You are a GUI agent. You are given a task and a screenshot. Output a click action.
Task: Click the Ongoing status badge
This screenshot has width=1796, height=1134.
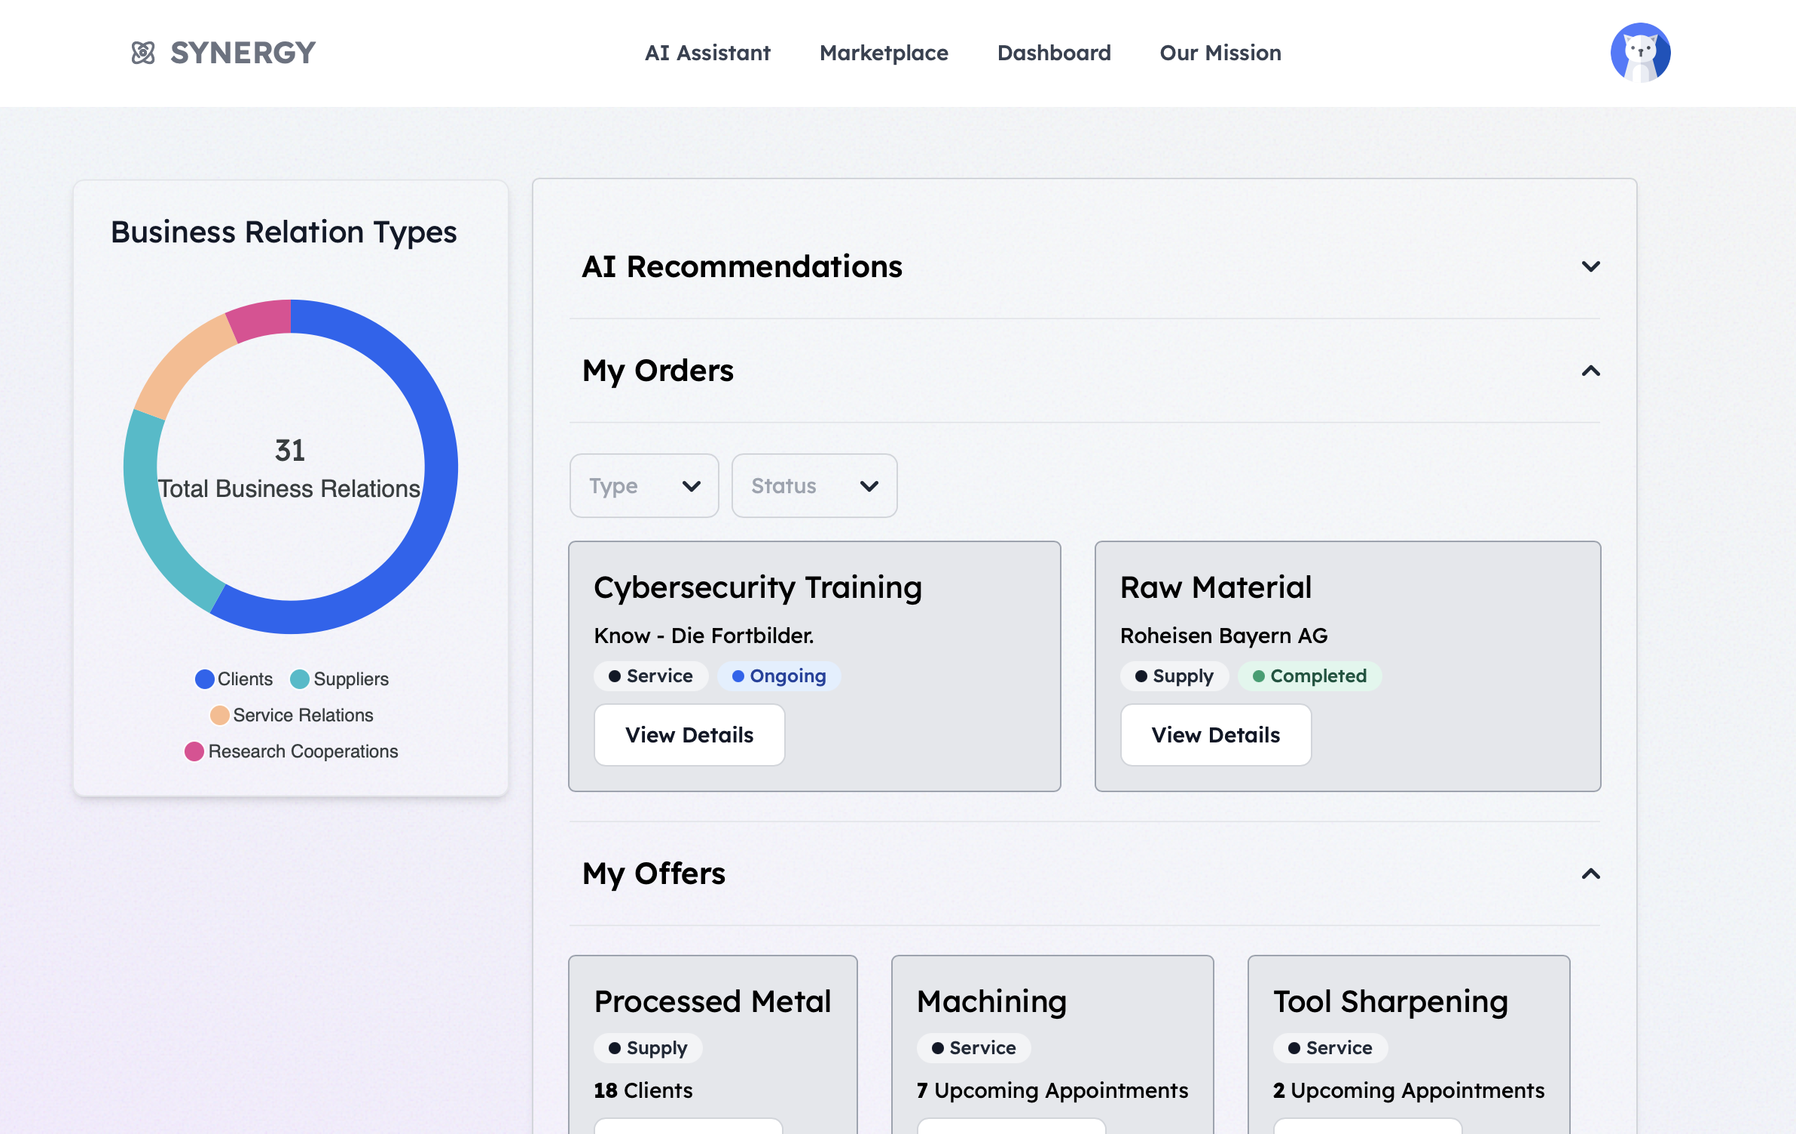[x=779, y=676]
